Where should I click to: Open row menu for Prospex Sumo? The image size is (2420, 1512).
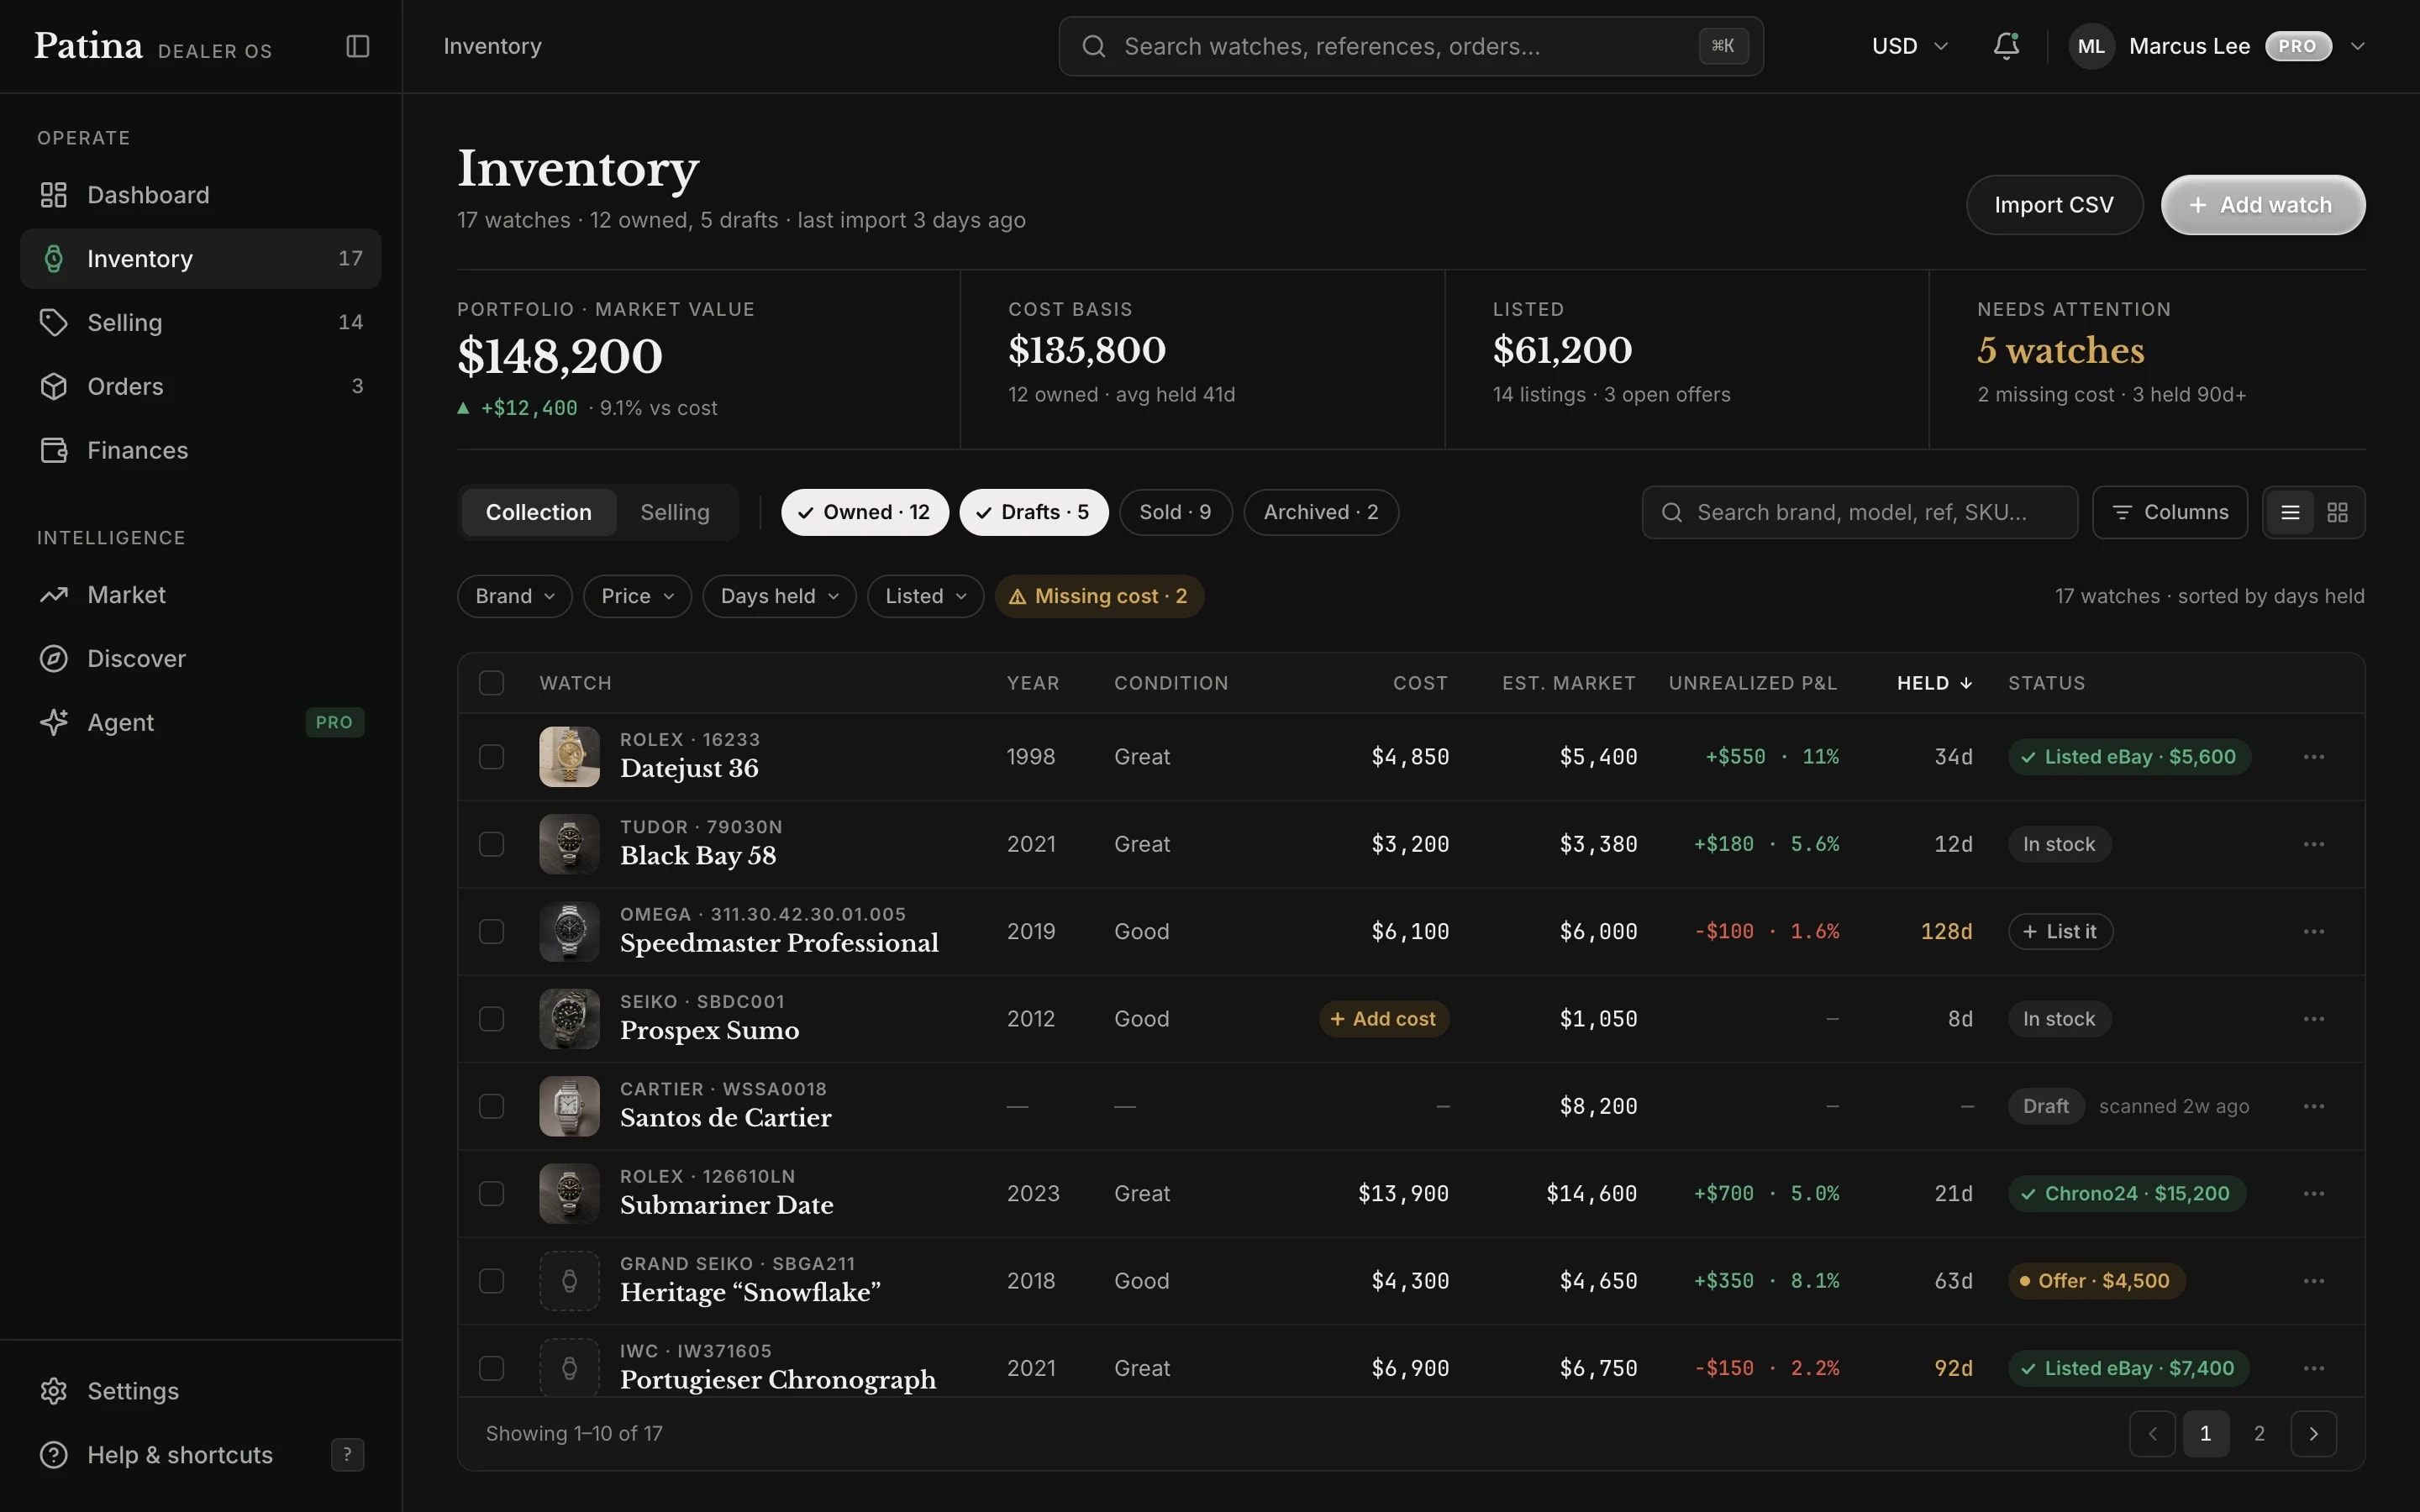(2313, 1019)
